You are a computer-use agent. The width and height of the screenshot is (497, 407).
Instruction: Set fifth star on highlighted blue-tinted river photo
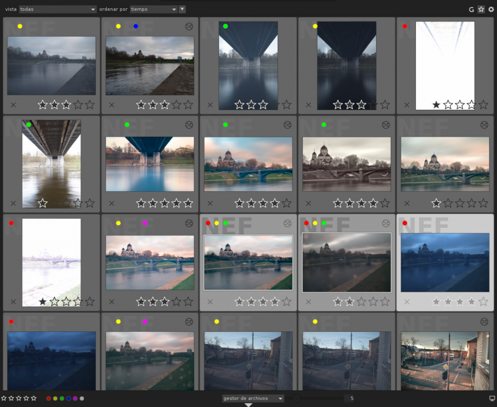coord(483,301)
